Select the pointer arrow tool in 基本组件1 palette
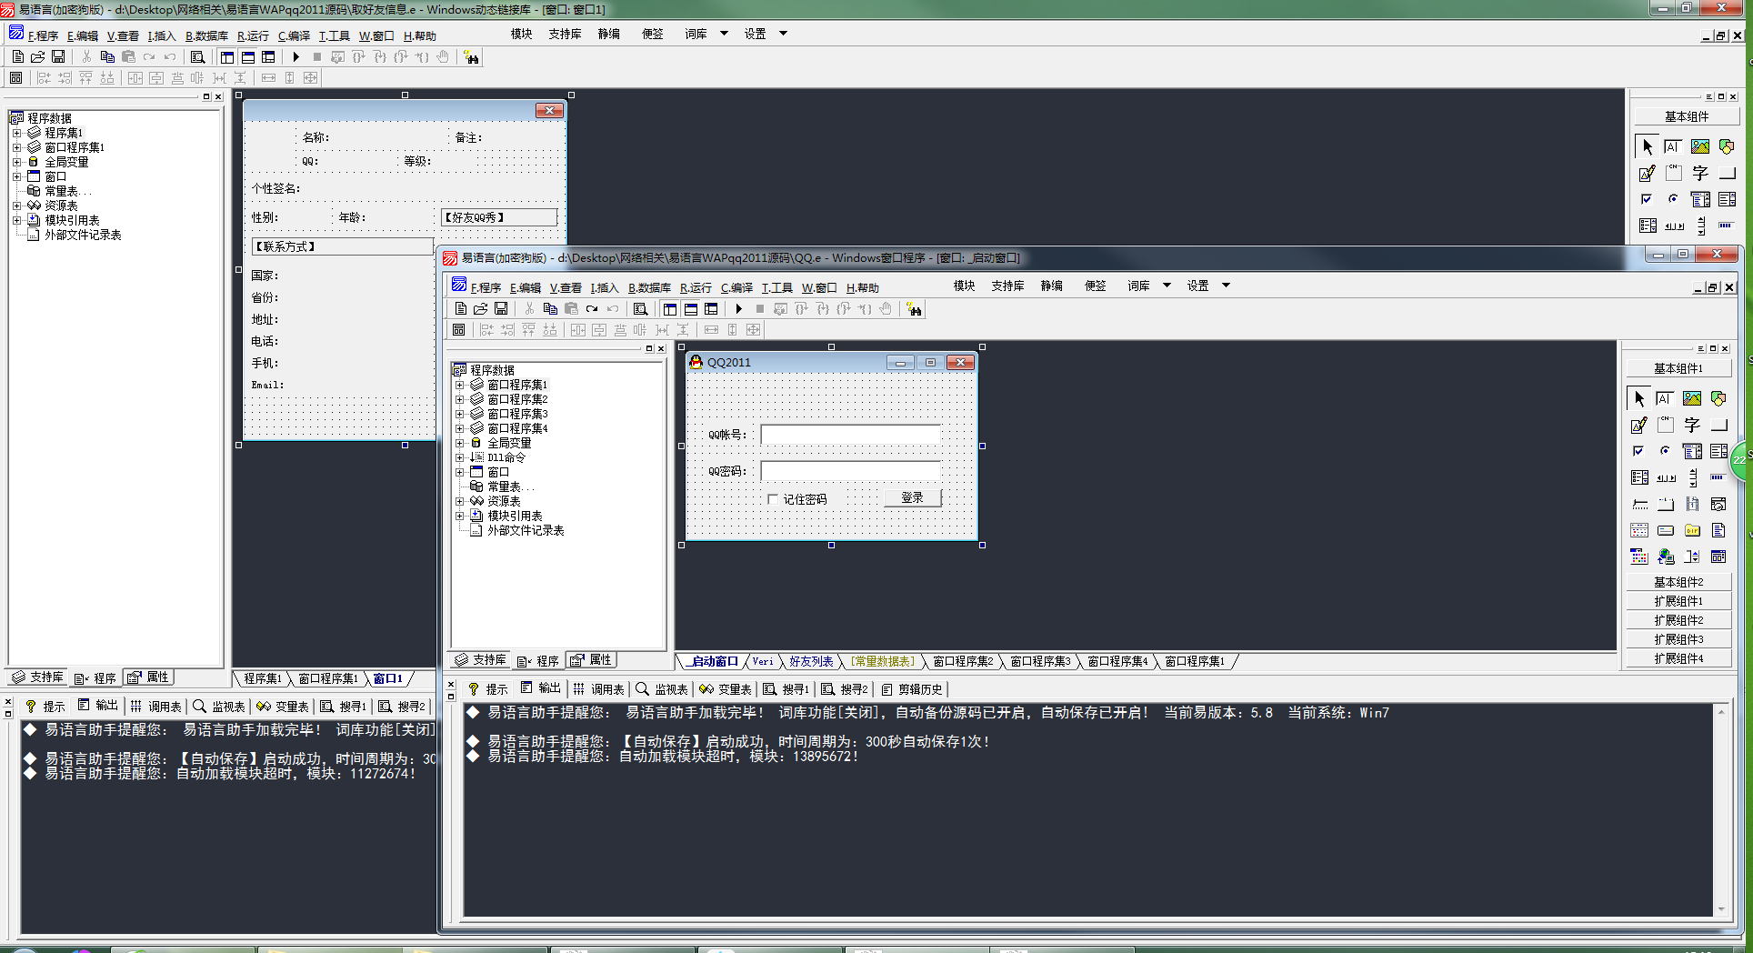The width and height of the screenshot is (1753, 953). point(1638,398)
